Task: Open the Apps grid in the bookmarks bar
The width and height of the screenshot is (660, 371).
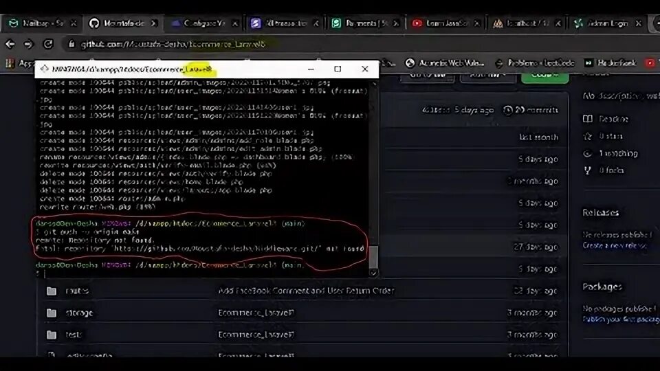Action: coord(9,63)
